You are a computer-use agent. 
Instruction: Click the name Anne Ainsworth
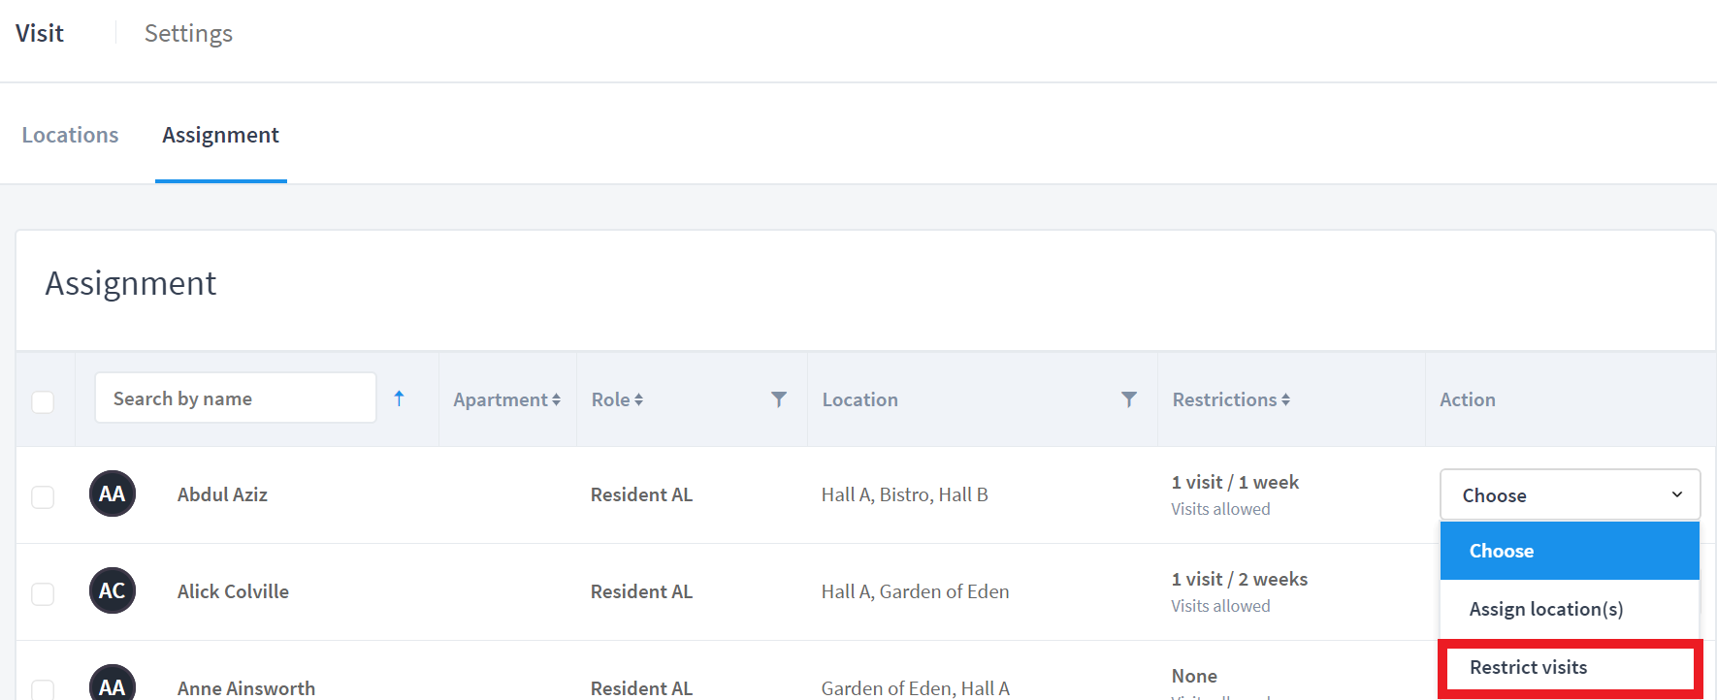[x=246, y=687]
